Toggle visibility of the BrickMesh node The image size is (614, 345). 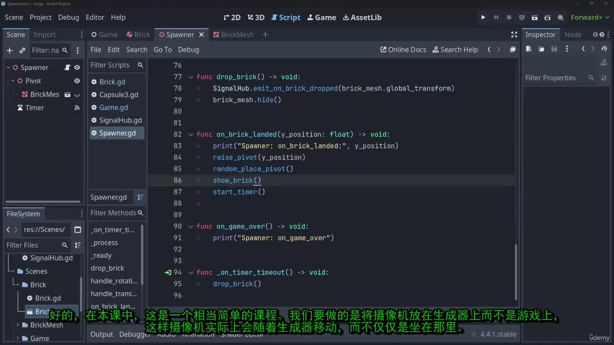pos(77,94)
